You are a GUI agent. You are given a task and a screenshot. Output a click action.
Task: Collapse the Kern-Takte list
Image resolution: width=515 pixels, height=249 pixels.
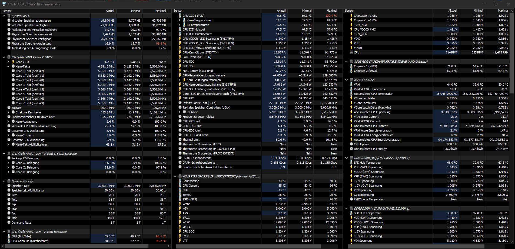click(x=8, y=66)
